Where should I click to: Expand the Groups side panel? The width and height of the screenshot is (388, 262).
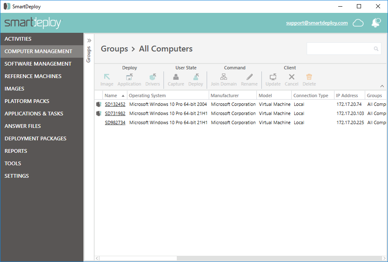click(89, 40)
